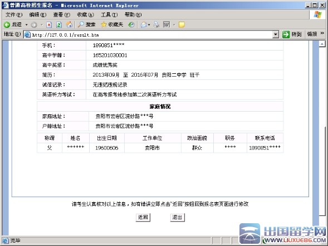Stop page loading with the Stop icon

49,25
